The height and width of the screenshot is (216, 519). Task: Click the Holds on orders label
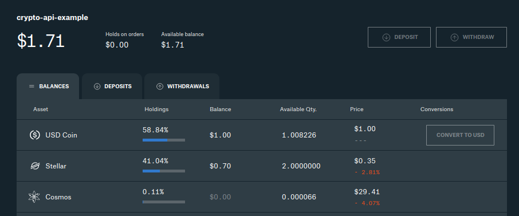(x=124, y=34)
